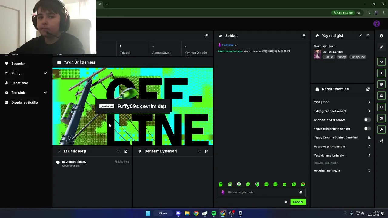Screen dimensions: 388x218
Task: Click the pencil icon in the right rail
Action: 382,47
